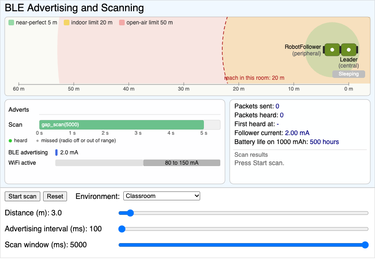Click the 3 s mark on scan timeline
Image resolution: width=375 pixels, height=259 pixels.
[138, 133]
